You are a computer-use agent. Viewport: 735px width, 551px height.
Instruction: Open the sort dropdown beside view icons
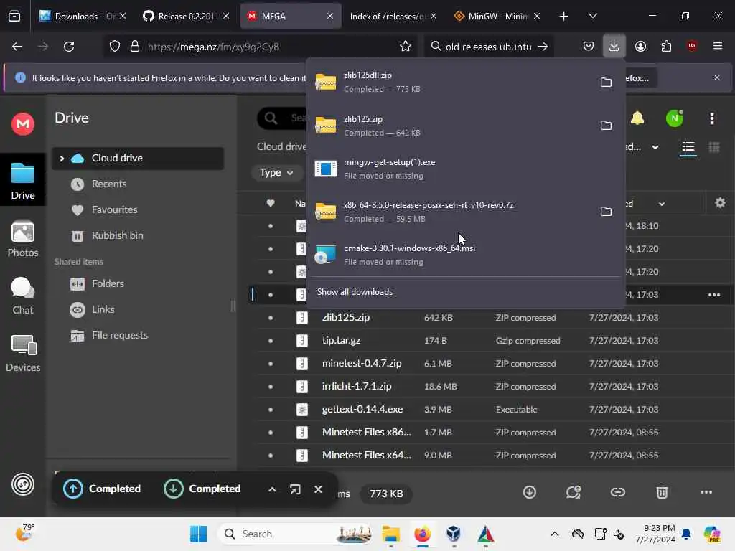point(655,147)
